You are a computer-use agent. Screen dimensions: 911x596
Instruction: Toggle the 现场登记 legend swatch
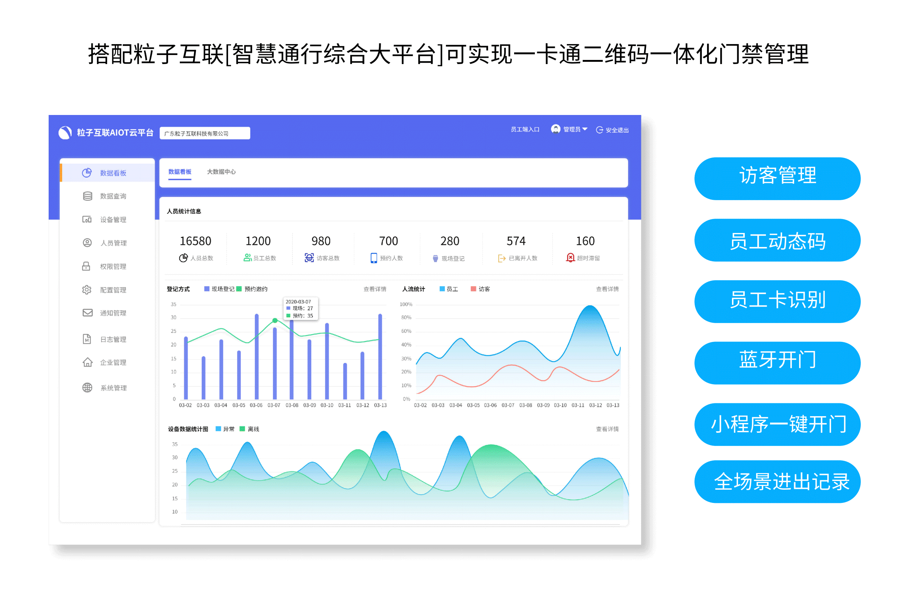tap(207, 289)
